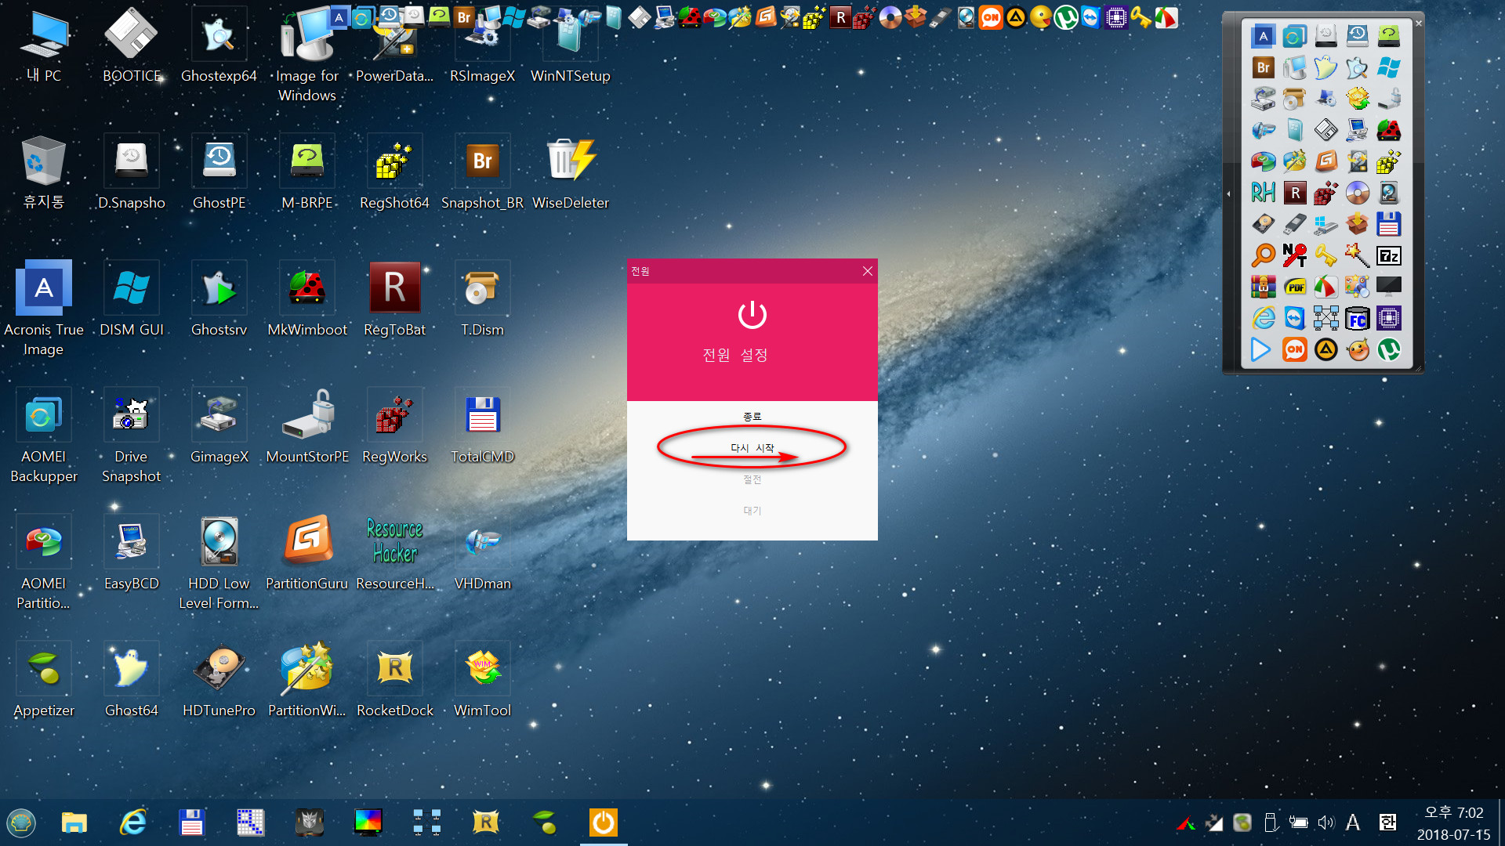Open PDF icon in side dock panel
Image resolution: width=1505 pixels, height=846 pixels.
pyautogui.click(x=1295, y=287)
